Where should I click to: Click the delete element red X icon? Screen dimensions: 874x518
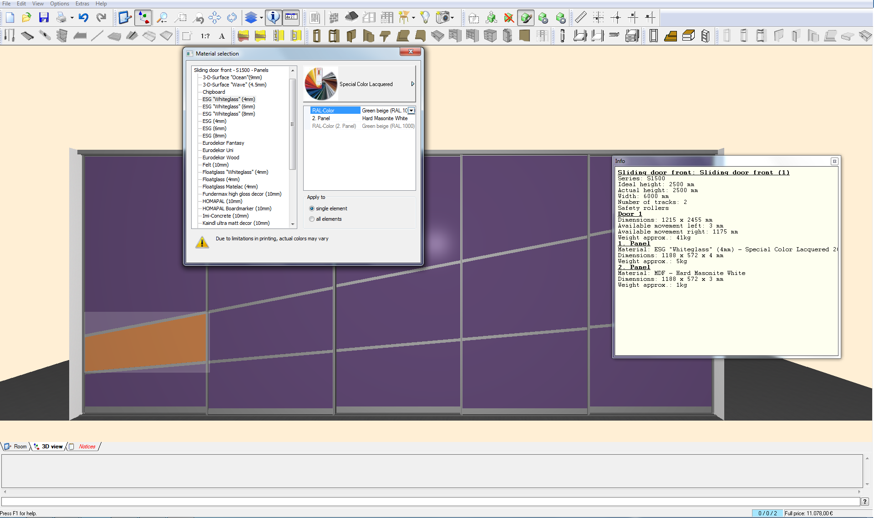(508, 18)
